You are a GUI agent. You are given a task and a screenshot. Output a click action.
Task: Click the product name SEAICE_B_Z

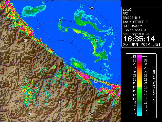point(131,18)
